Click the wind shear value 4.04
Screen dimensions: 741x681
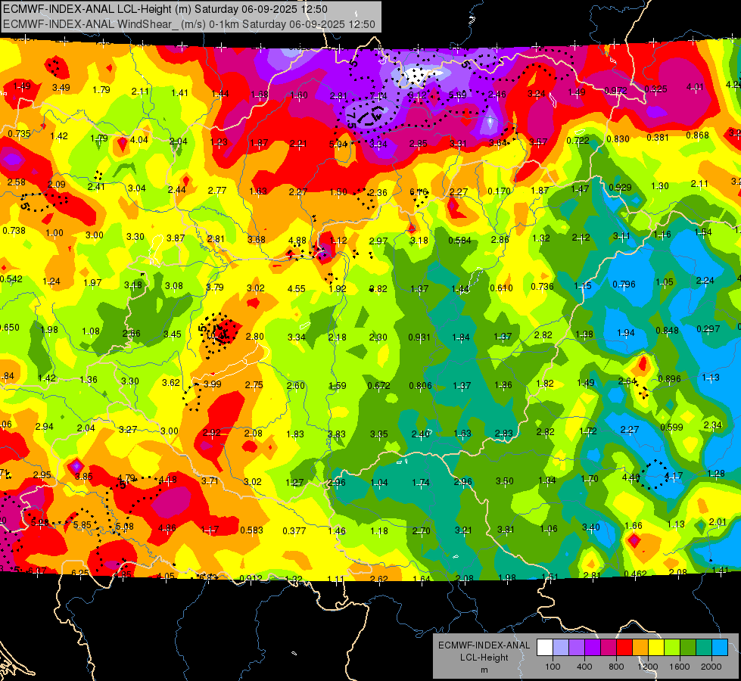pyautogui.click(x=139, y=140)
